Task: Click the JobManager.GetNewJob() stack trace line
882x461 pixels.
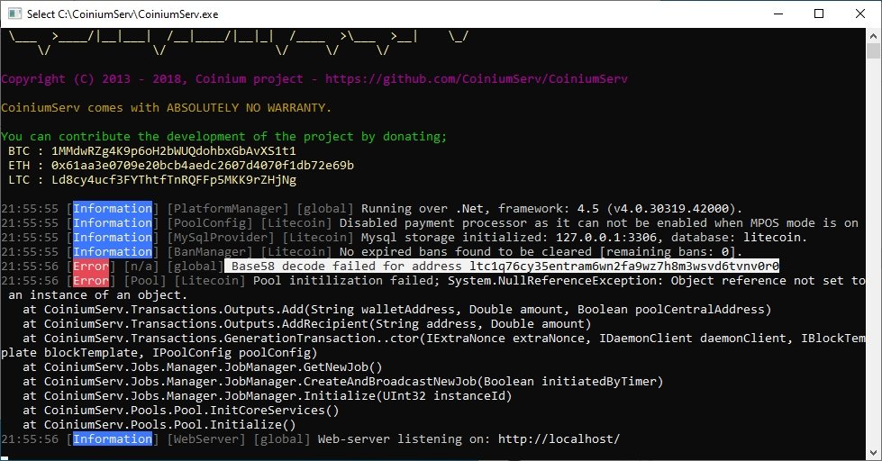Action: pyautogui.click(x=203, y=367)
